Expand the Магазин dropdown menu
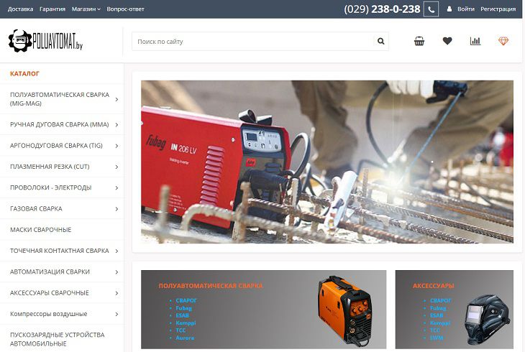525x352 pixels. click(x=86, y=9)
